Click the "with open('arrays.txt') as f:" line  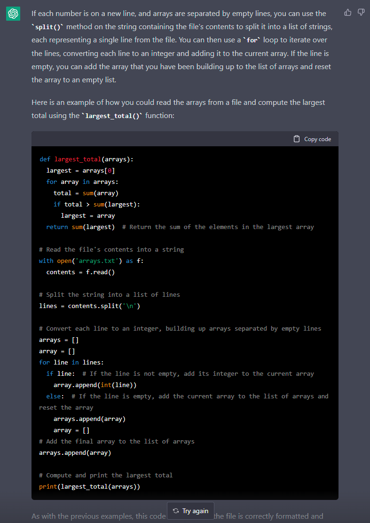click(91, 261)
